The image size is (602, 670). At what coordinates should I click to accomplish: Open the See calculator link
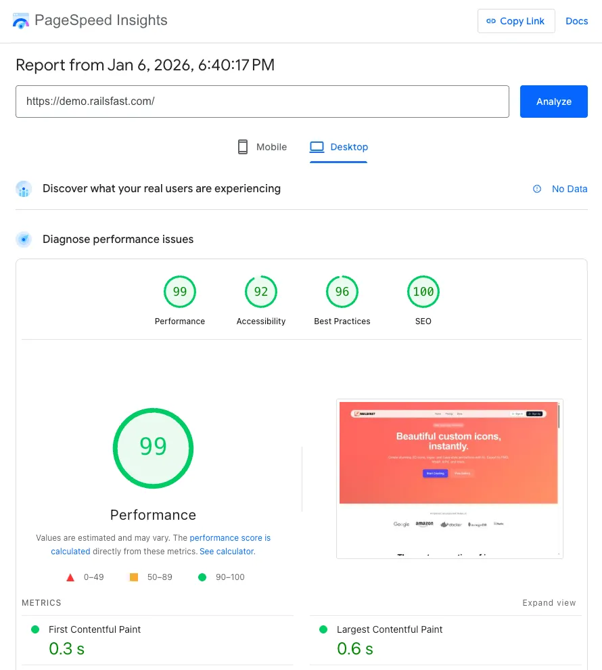pos(226,551)
